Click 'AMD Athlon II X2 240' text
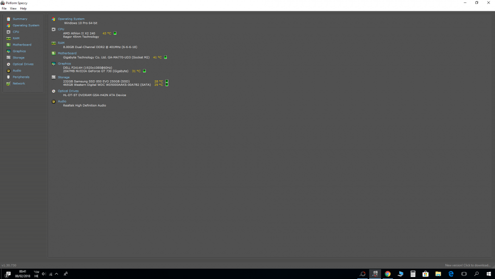 click(x=79, y=34)
